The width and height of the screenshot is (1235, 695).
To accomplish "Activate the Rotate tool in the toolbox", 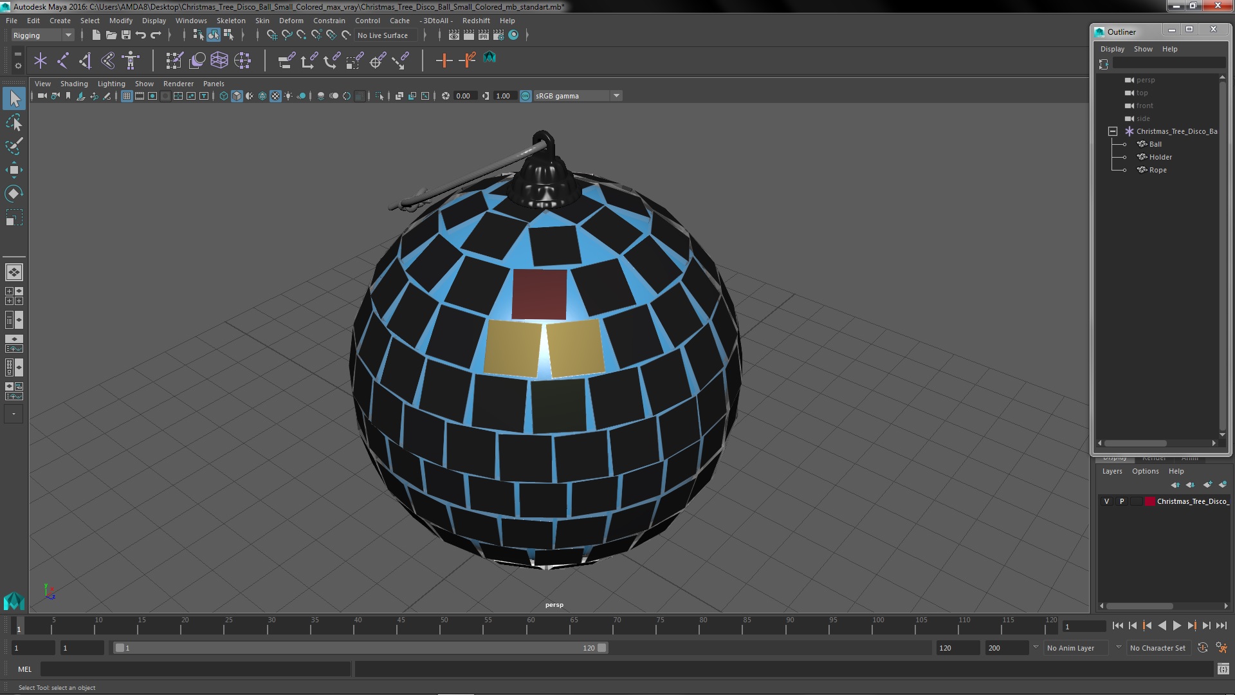I will coord(14,194).
